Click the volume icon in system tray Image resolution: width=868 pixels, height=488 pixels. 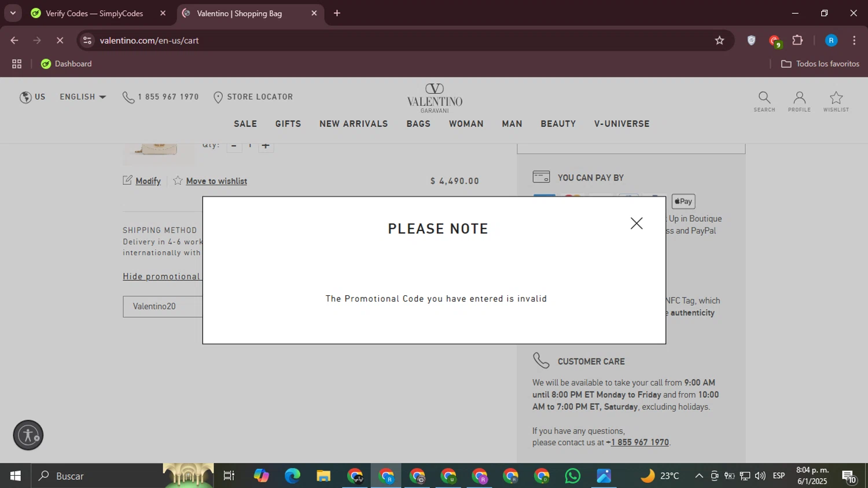[760, 476]
